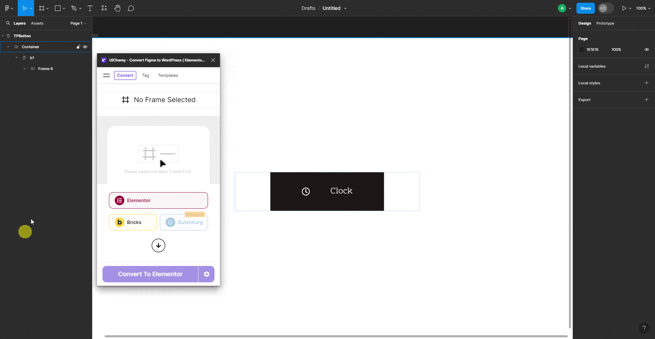Open the Untitled file name dropdown
The width and height of the screenshot is (655, 339).
(x=345, y=8)
